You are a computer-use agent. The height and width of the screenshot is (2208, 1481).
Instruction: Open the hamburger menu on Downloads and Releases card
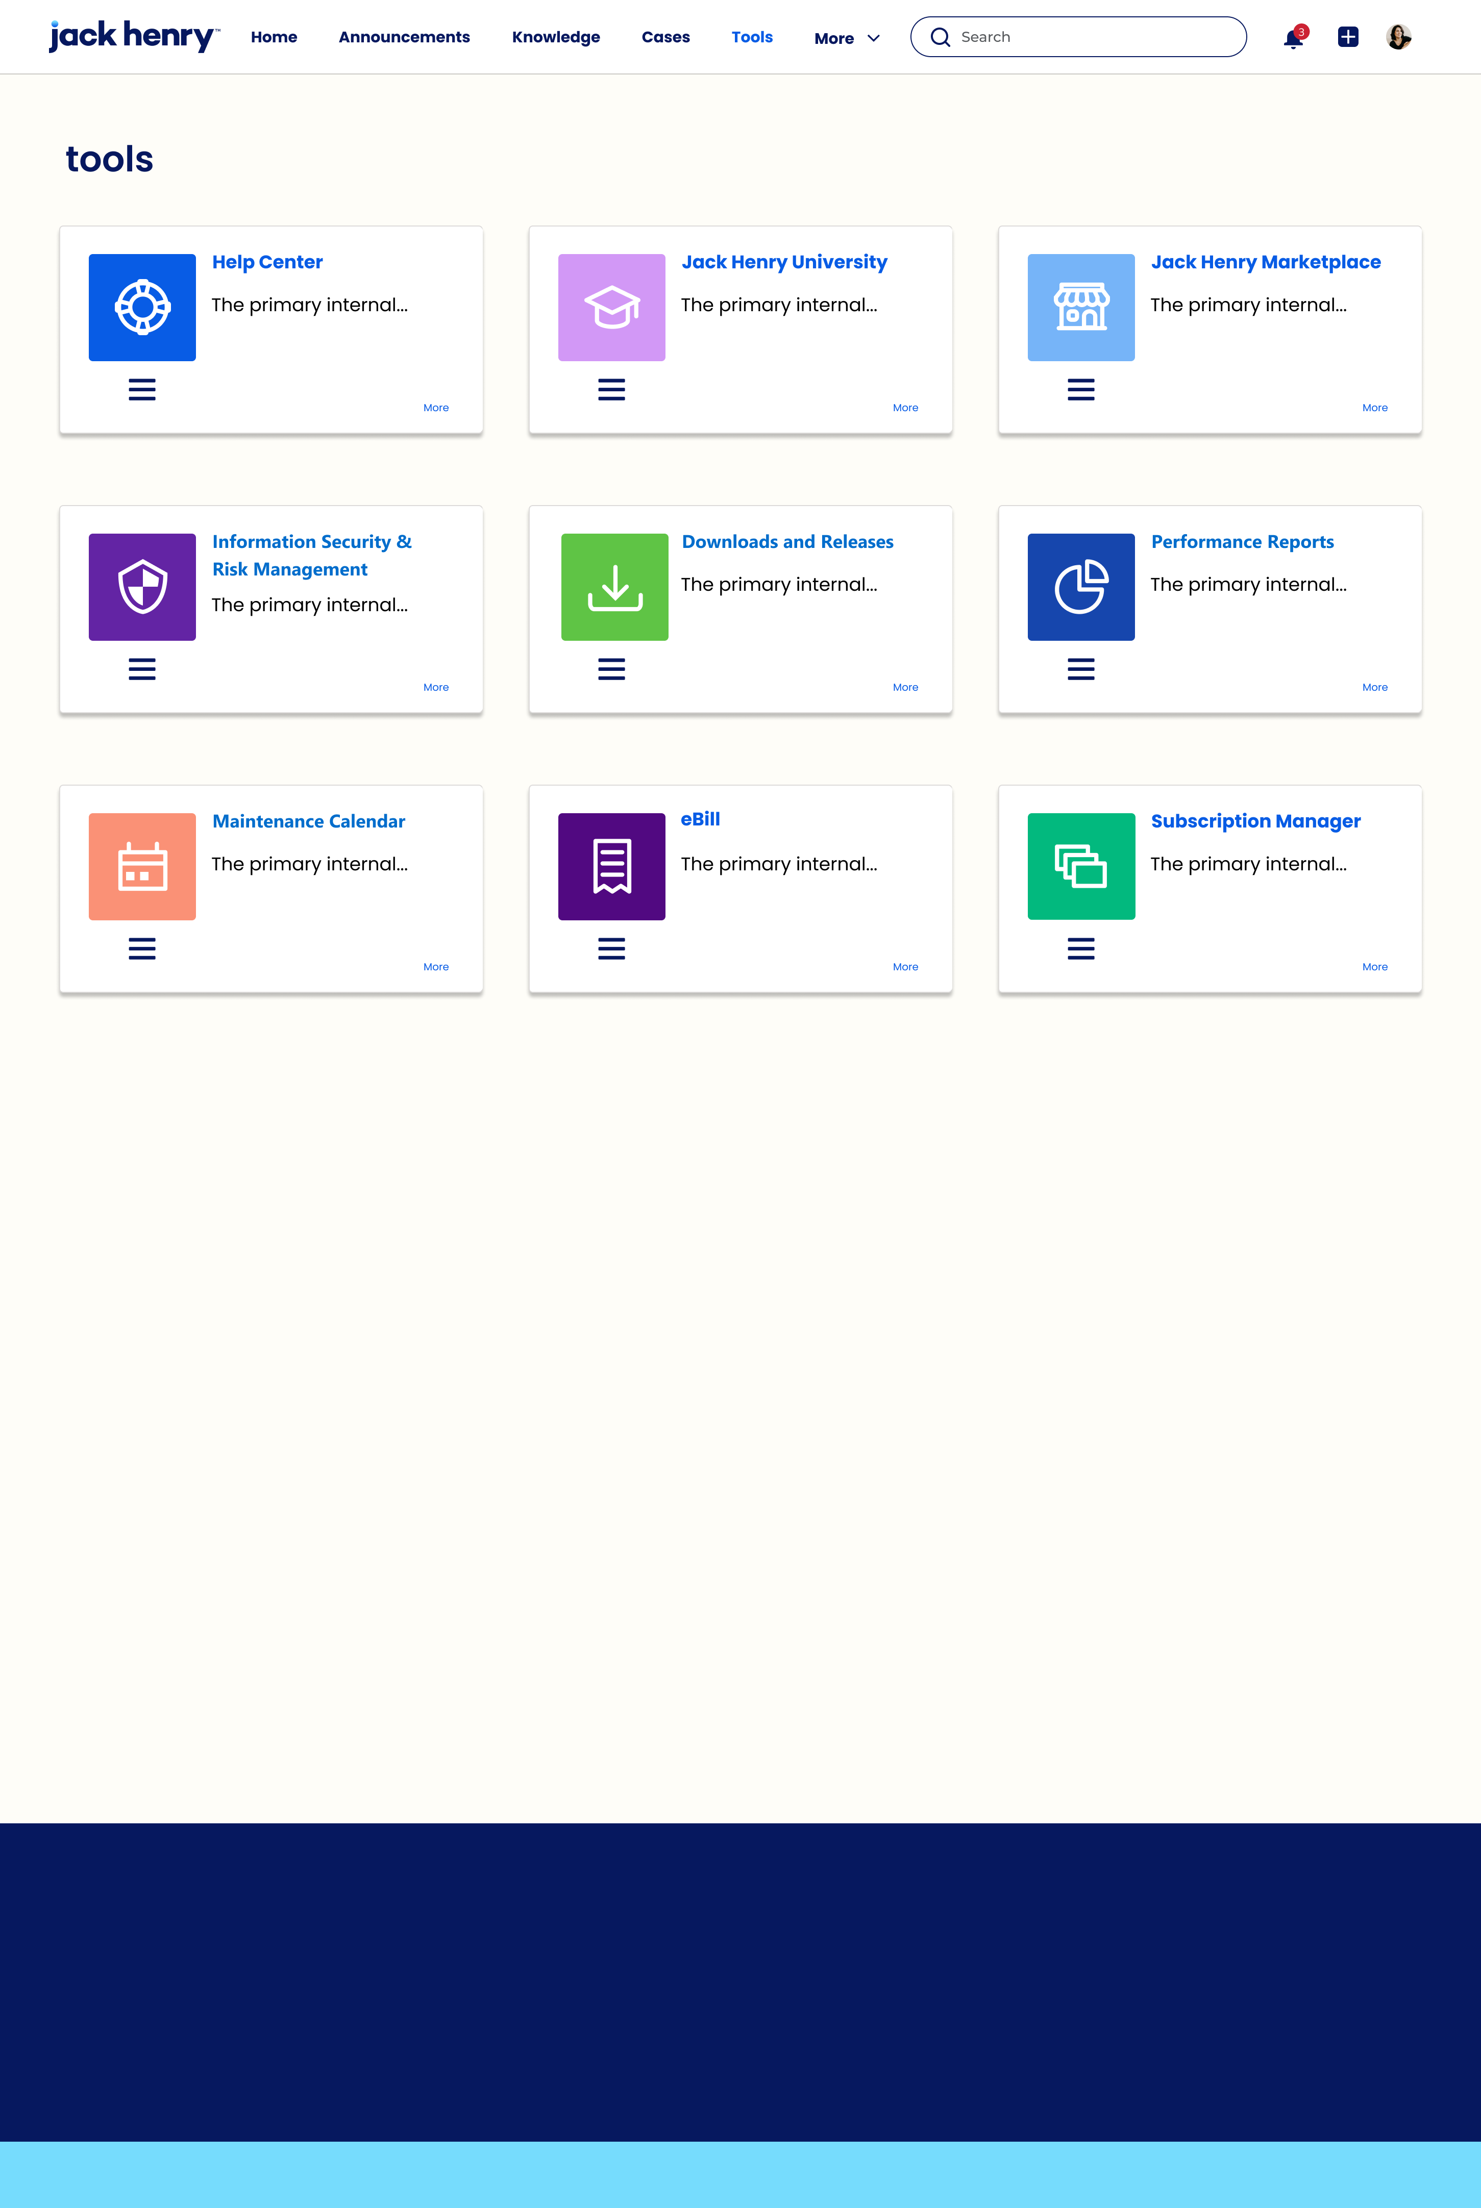[611, 669]
